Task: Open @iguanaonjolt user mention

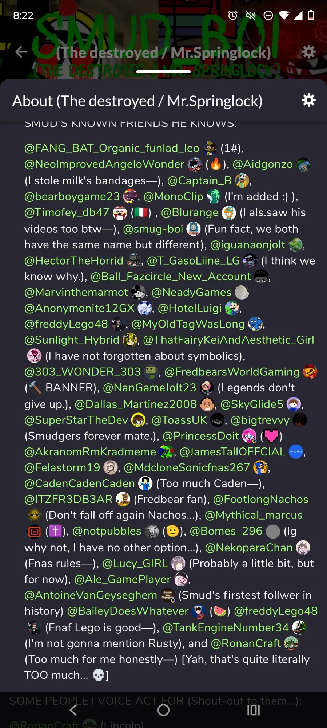Action: pyautogui.click(x=248, y=245)
